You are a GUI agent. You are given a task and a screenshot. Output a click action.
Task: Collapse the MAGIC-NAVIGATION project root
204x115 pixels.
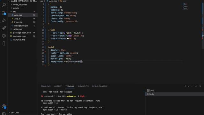(x=23, y=1)
